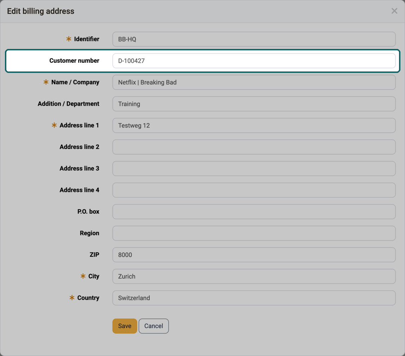Click the Region input field

pos(254,233)
